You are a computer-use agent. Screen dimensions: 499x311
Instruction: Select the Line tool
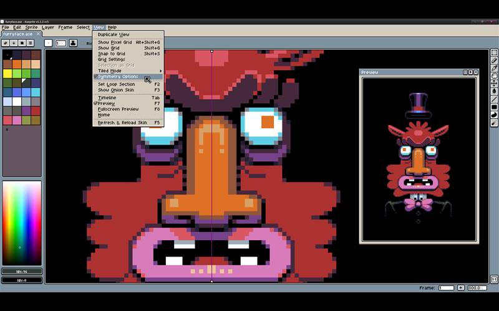(494, 99)
